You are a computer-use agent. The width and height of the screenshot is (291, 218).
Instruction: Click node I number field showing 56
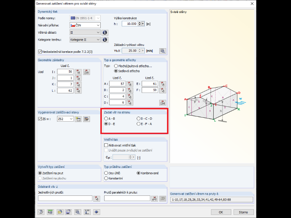pyautogui.click(x=65, y=72)
